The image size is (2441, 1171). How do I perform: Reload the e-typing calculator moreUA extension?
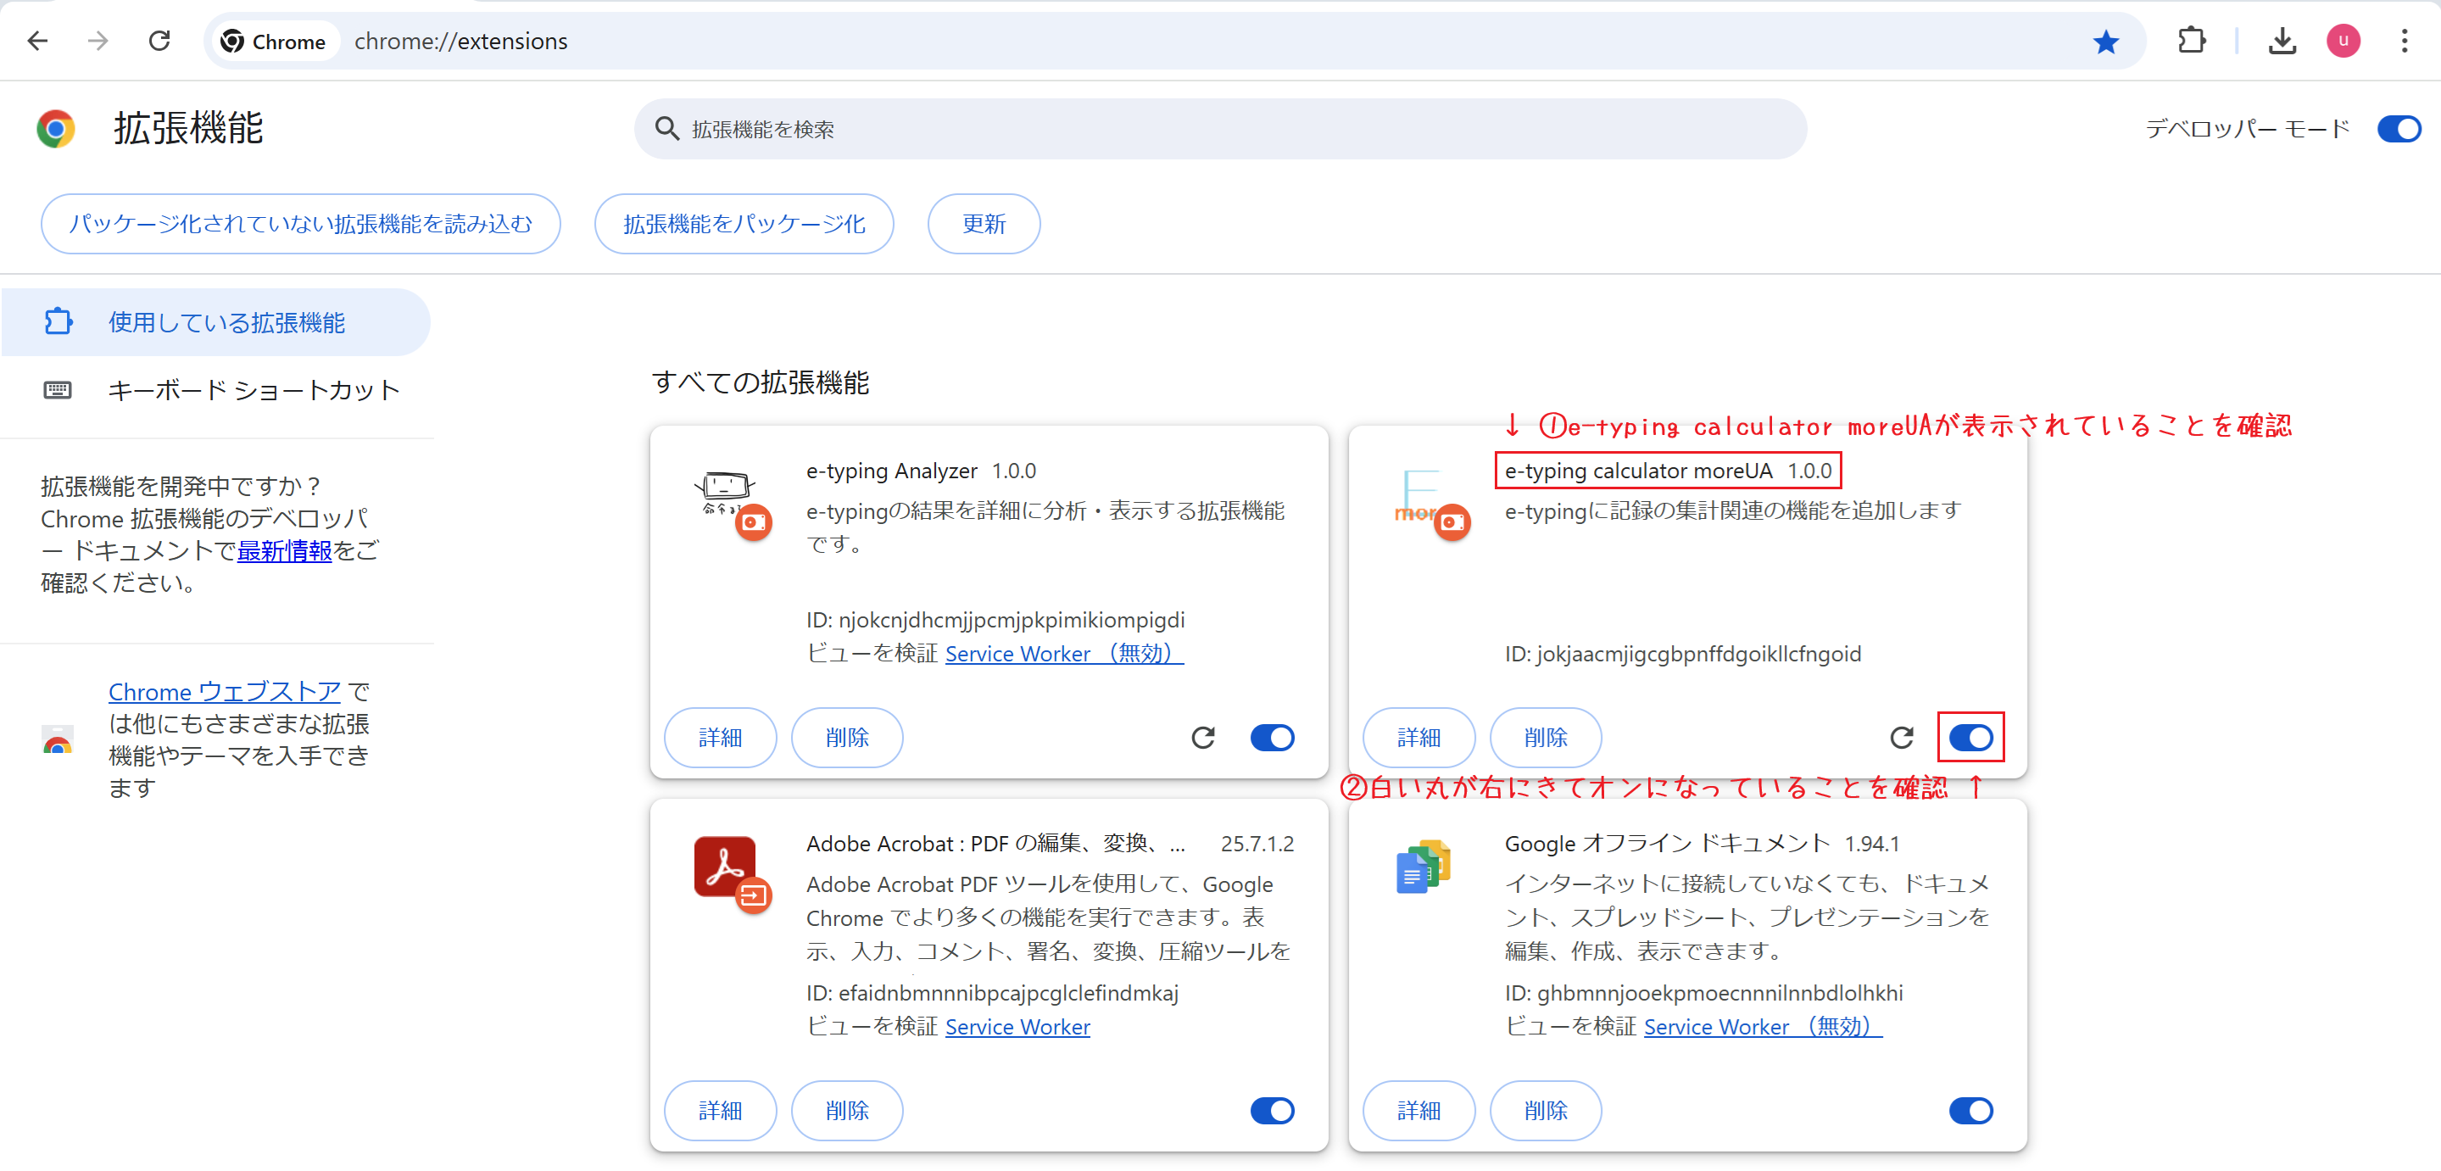click(1901, 737)
